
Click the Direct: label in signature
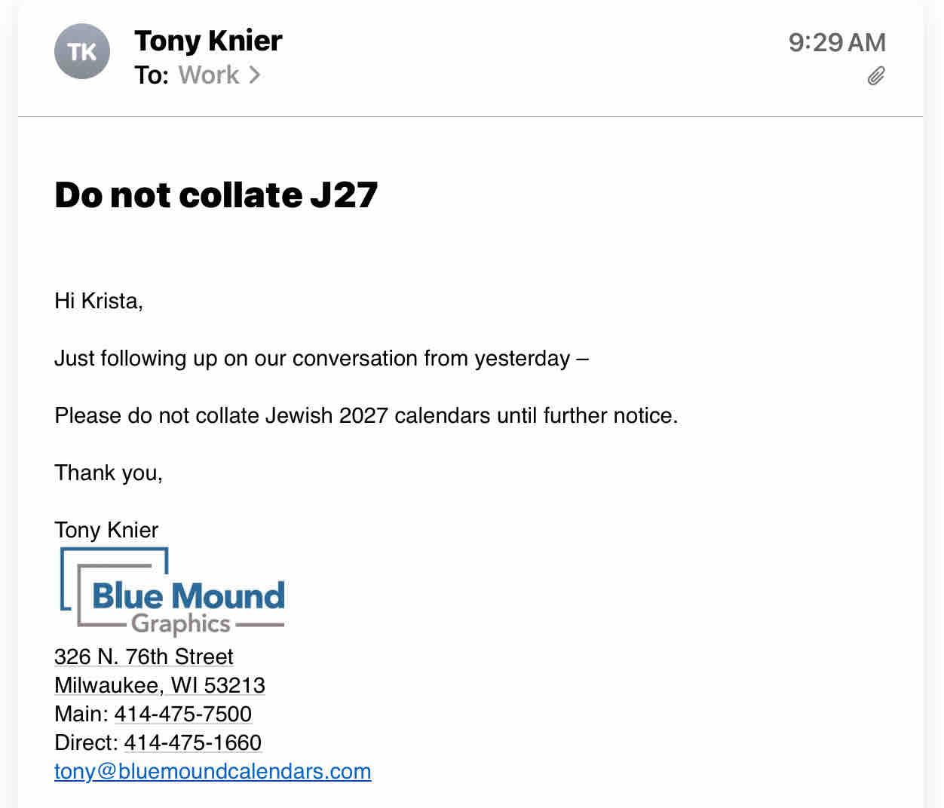click(x=86, y=742)
